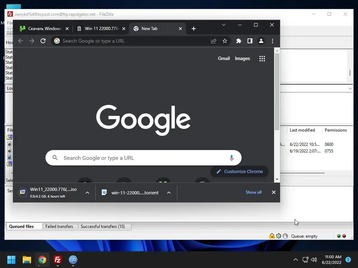Click Chrome taskbar icon

(x=42, y=259)
